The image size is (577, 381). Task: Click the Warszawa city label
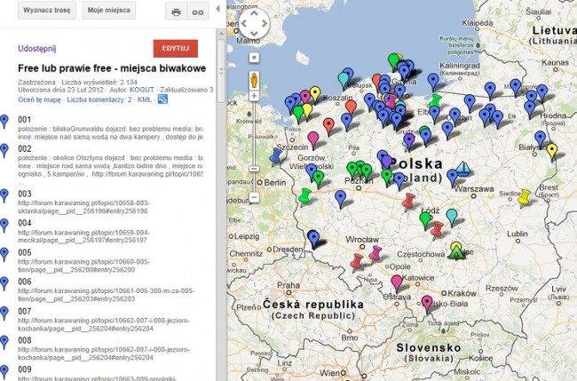click(474, 189)
